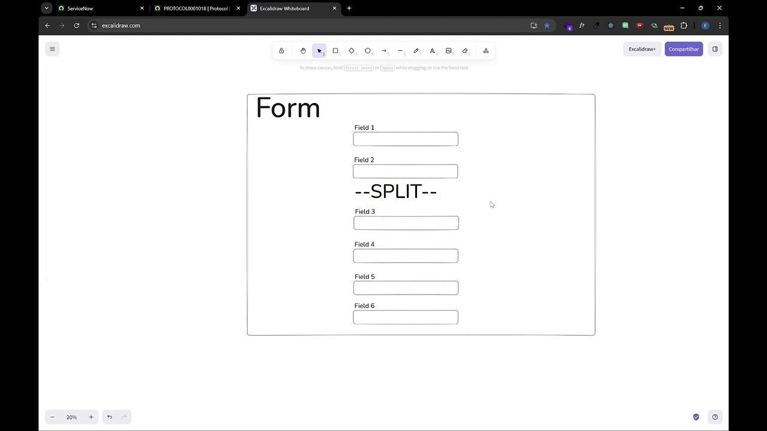
Task: Select the Eraser tool
Action: pos(465,51)
